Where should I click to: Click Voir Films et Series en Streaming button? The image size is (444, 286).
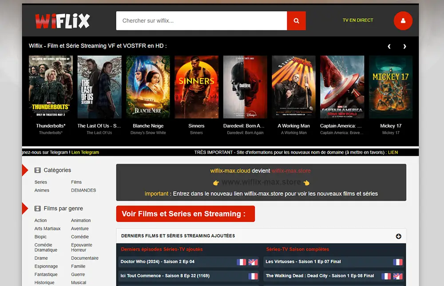pos(186,214)
